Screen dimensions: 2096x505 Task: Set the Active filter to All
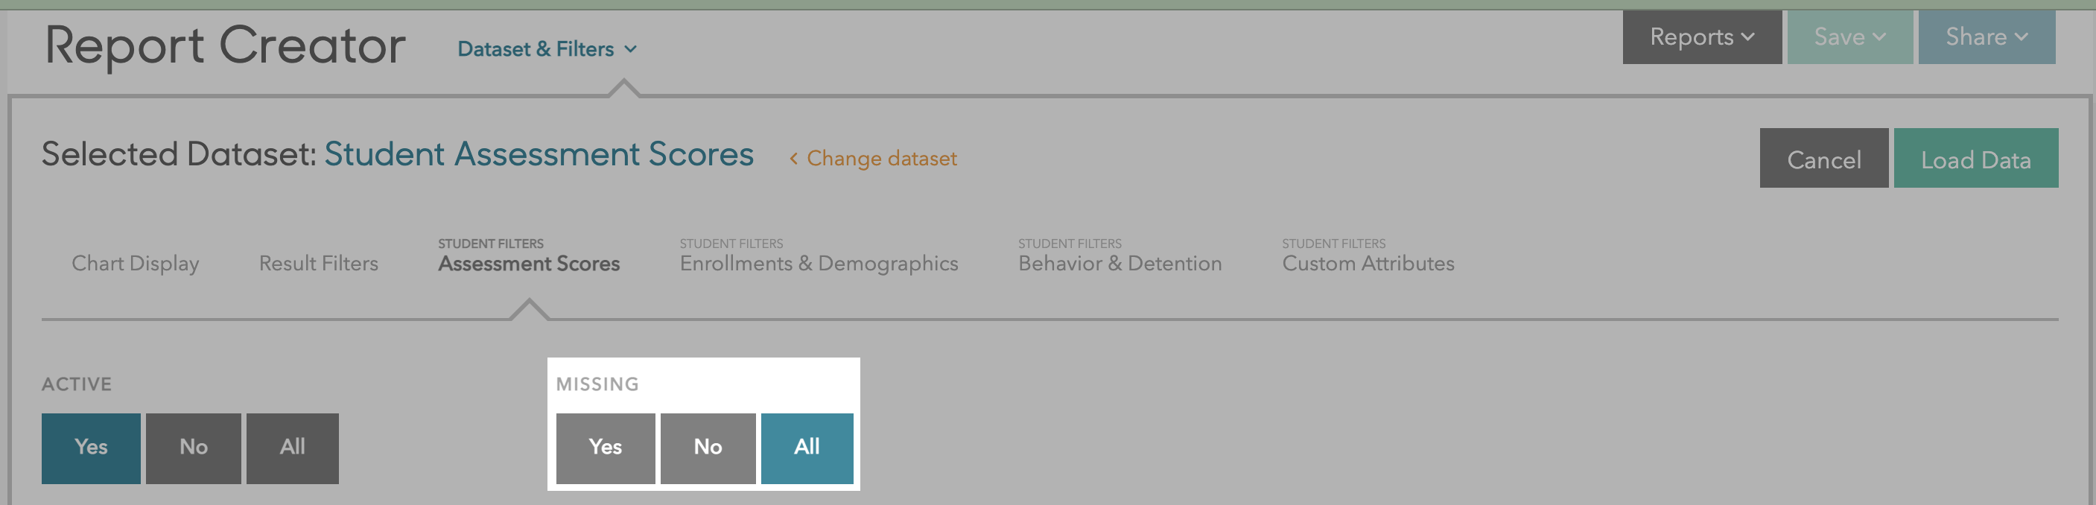tap(293, 448)
